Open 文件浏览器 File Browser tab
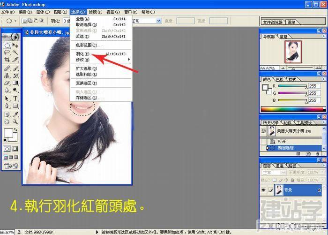Viewport: 328px width, 235px height. (x=273, y=22)
